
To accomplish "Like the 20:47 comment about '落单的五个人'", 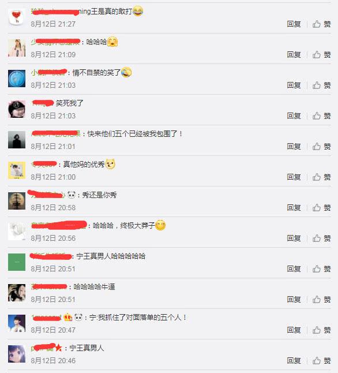I will (x=321, y=330).
